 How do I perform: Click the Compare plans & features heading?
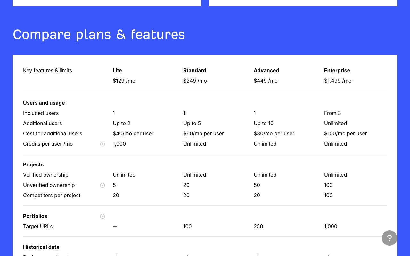click(99, 35)
